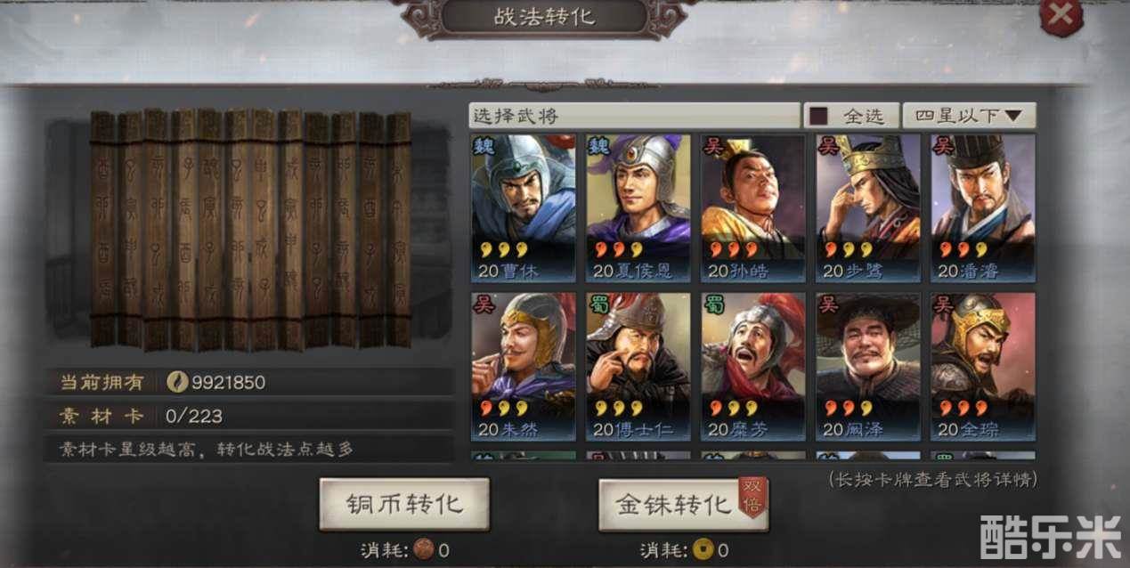Choose the 全琮 general card
The height and width of the screenshot is (568, 1130).
click(x=983, y=367)
